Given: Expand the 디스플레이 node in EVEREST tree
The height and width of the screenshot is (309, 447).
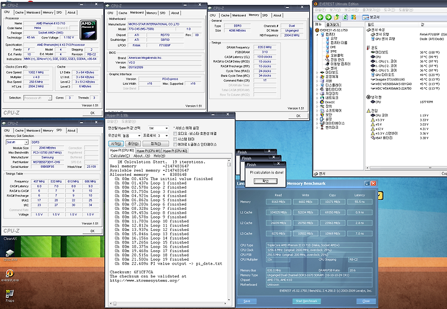Looking at the screenshot, I should click(x=317, y=85).
